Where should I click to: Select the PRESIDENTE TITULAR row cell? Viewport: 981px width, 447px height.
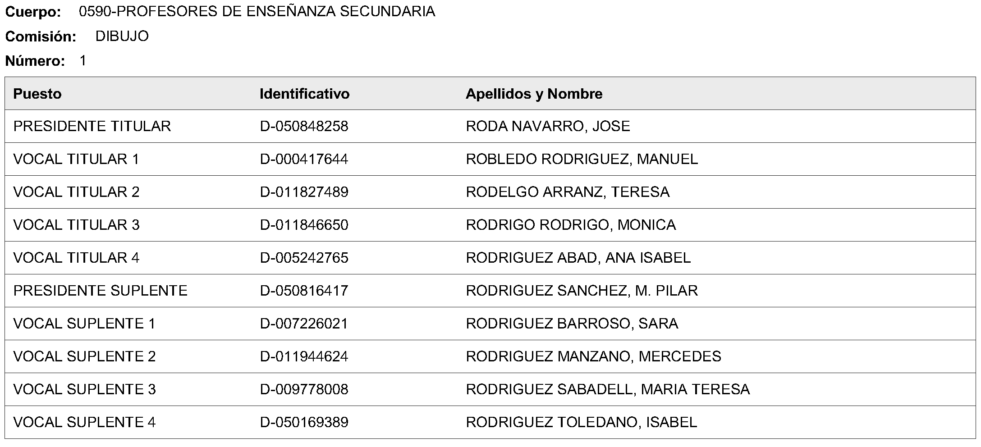pyautogui.click(x=92, y=126)
